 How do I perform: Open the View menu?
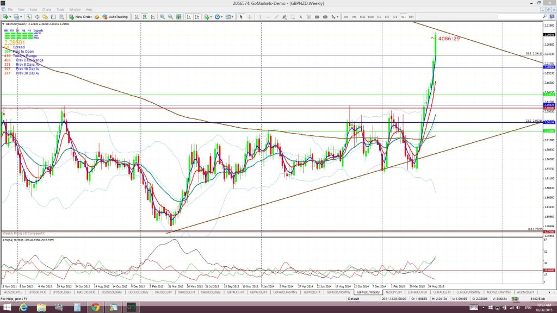tap(21, 10)
